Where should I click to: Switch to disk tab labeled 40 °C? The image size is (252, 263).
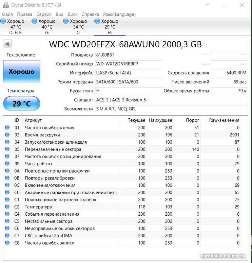(47, 27)
